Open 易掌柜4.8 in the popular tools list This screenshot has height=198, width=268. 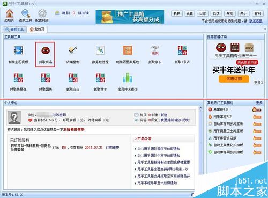point(221,109)
